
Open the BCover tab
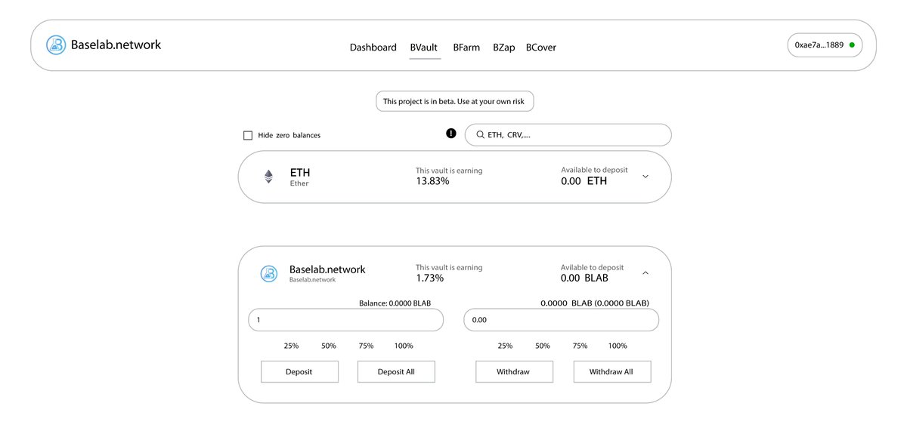[541, 48]
